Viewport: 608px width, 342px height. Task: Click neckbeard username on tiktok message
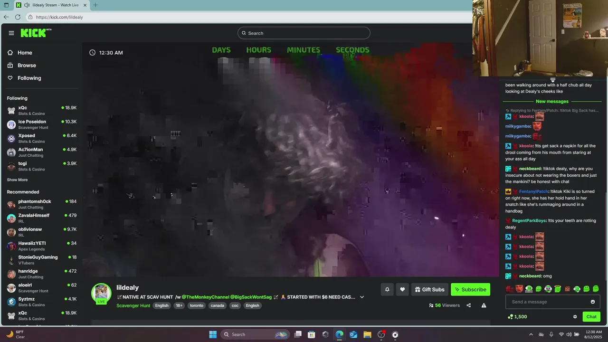click(x=530, y=169)
